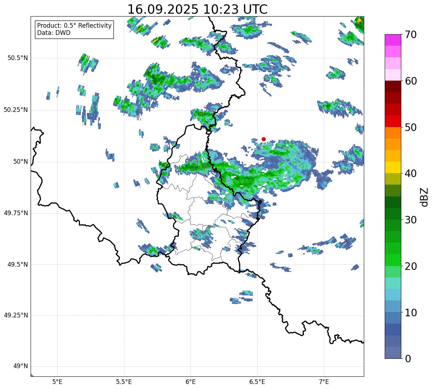Click the bright red 50 dBZ colorbar swatch
This screenshot has height=389, width=433.
coord(393,121)
